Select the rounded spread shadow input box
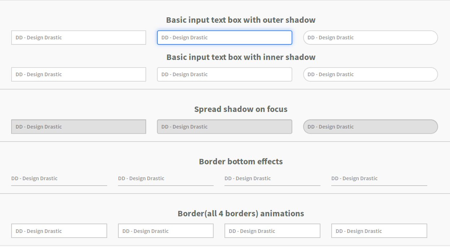This screenshot has height=247, width=450. click(x=370, y=126)
